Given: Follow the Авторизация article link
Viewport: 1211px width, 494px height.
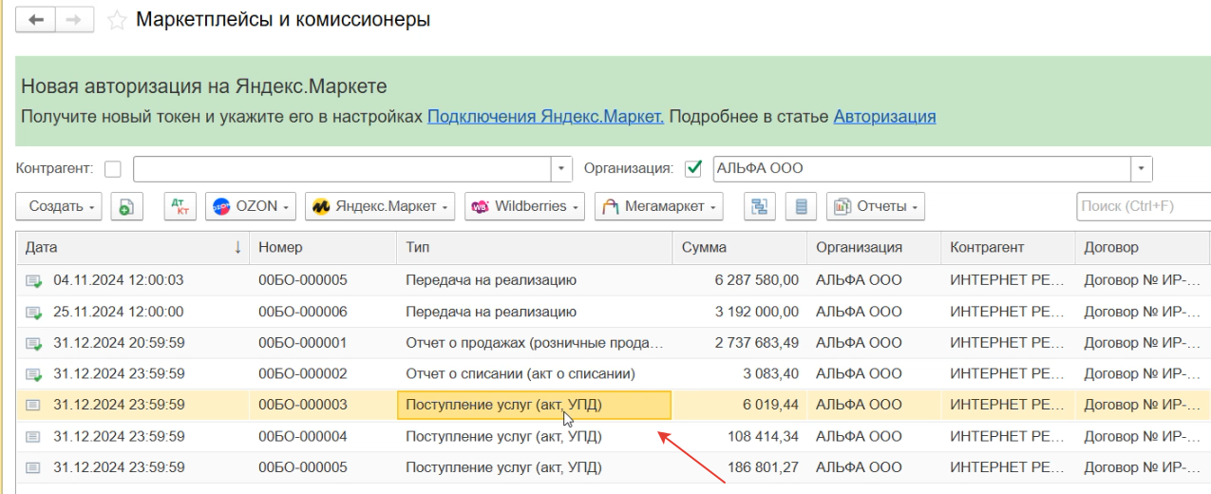Looking at the screenshot, I should 884,117.
